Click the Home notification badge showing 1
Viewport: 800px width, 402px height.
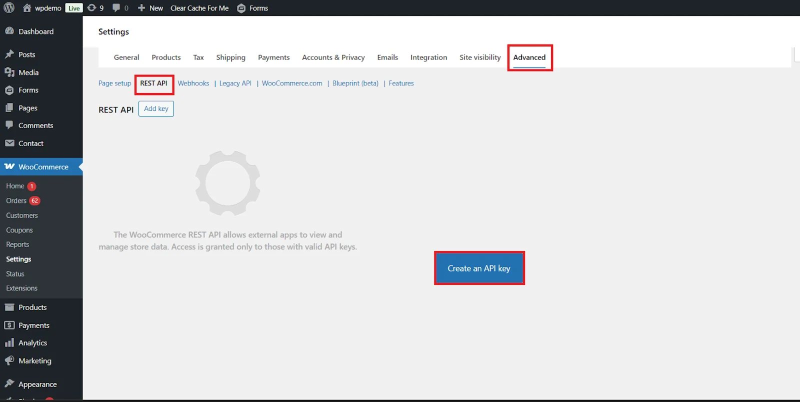(31, 186)
